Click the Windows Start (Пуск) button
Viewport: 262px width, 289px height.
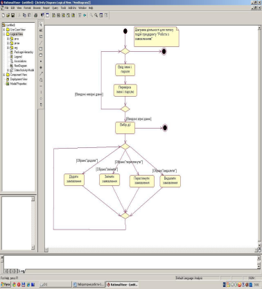click(x=6, y=285)
